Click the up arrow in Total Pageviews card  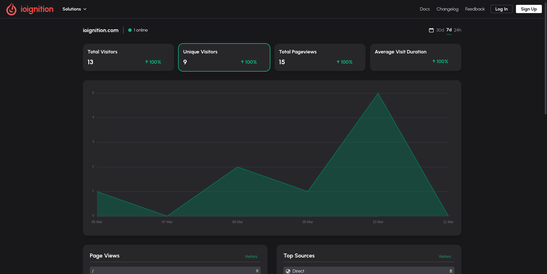338,62
